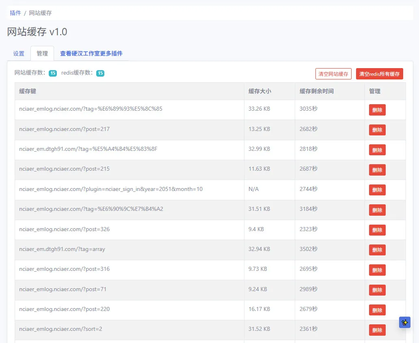Delete the ?tag=array cache entry
Viewport: 419px width, 343px height.
click(377, 250)
